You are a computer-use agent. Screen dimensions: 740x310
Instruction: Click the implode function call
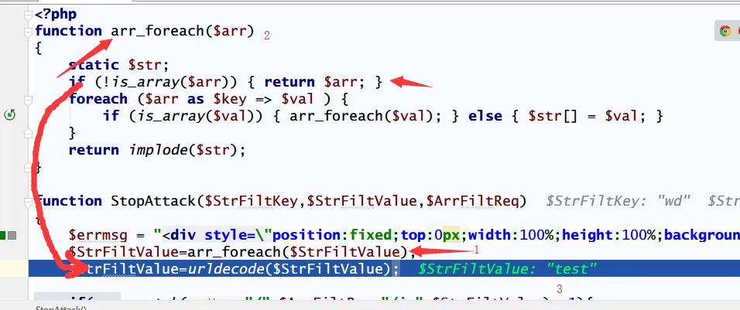coord(181,150)
